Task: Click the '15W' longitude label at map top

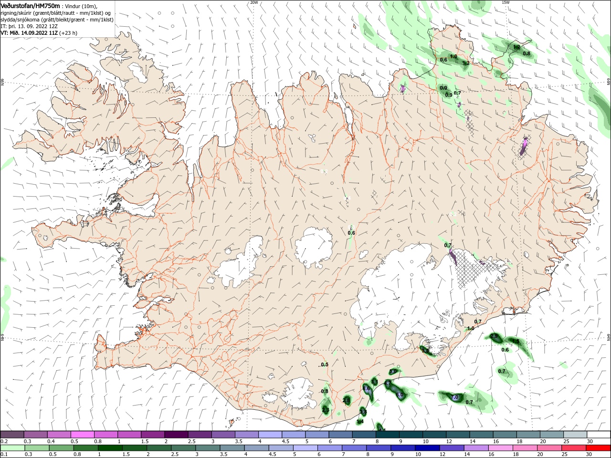Action: (x=506, y=2)
